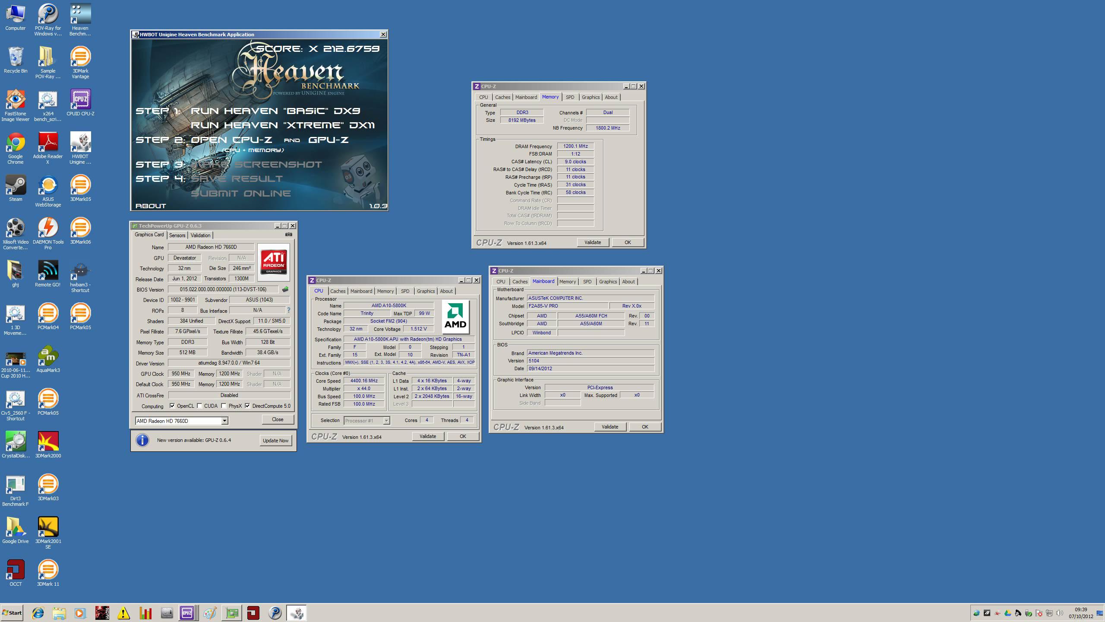
Task: Open the Heaven Benchmark desktop shortcut
Action: pyautogui.click(x=80, y=19)
